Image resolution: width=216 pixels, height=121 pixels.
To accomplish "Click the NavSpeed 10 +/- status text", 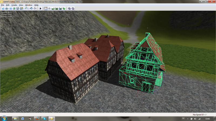I will [x=200, y=115].
